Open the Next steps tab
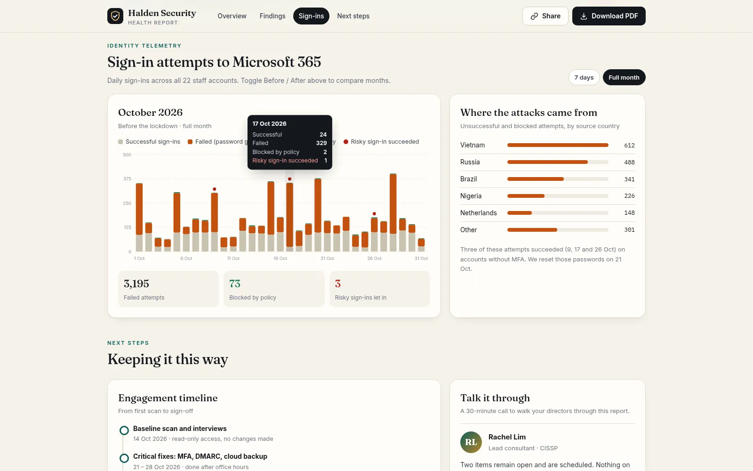Screen dimensions: 753x471 pyautogui.click(x=353, y=16)
